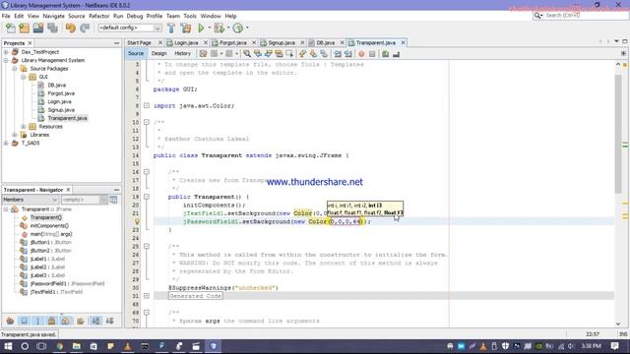Screen dimensions: 630x354
Task: Toggle Fully Qualified Names filter in Navigator
Action: coord(81,321)
